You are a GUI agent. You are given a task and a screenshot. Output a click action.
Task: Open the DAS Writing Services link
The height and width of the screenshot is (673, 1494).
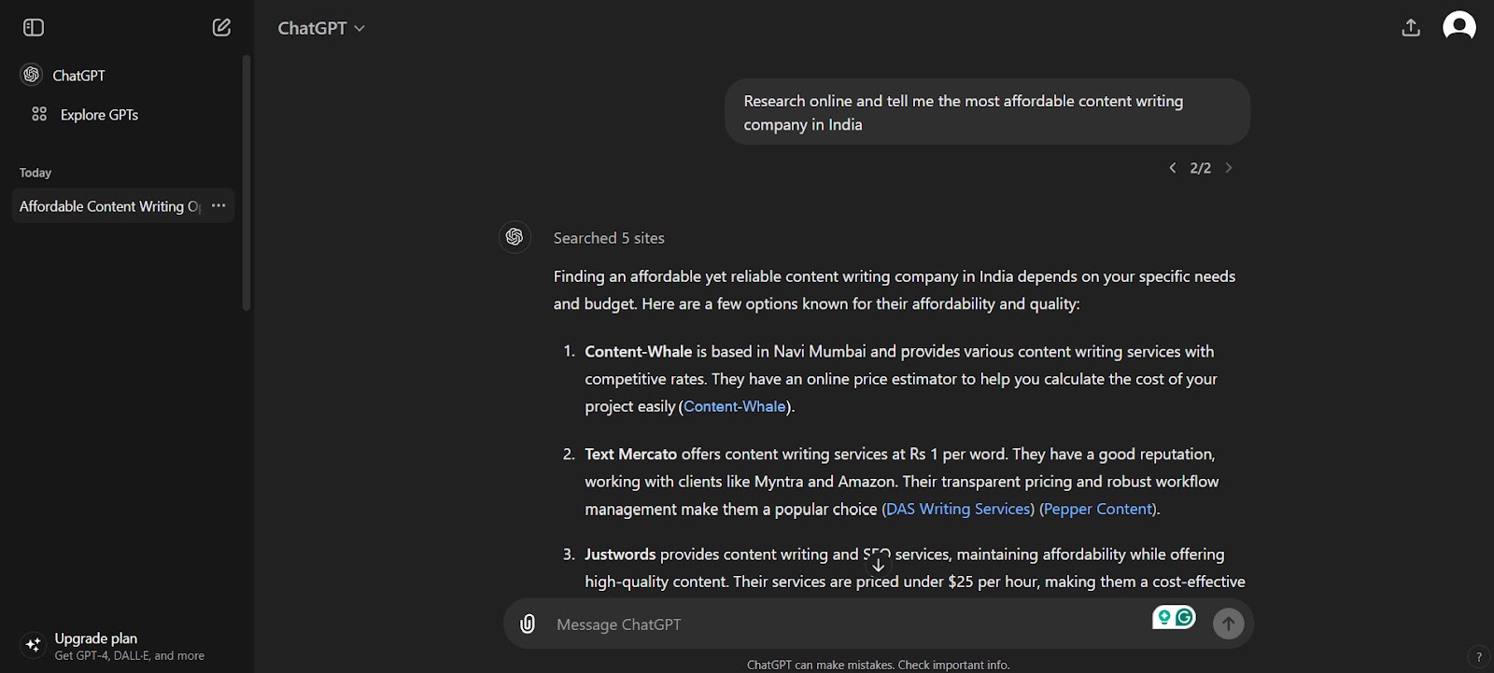point(958,509)
